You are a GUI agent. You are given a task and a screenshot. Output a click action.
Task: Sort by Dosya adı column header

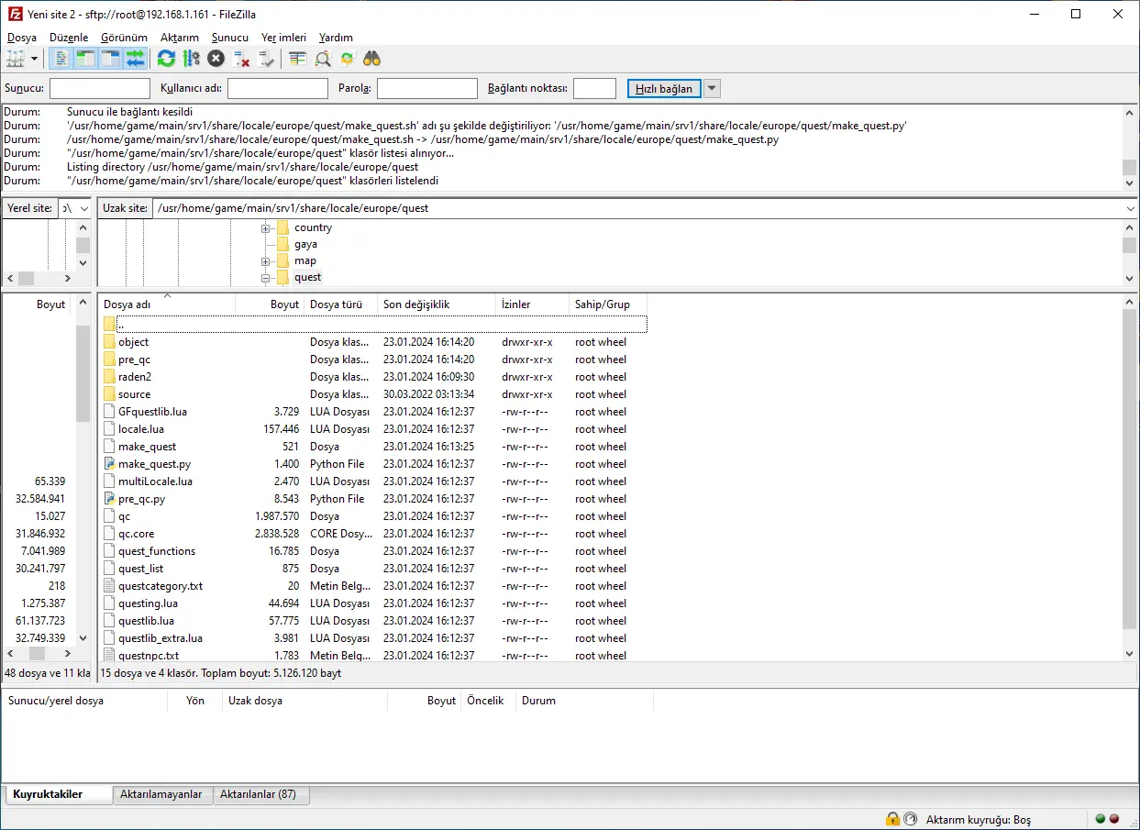(x=167, y=304)
